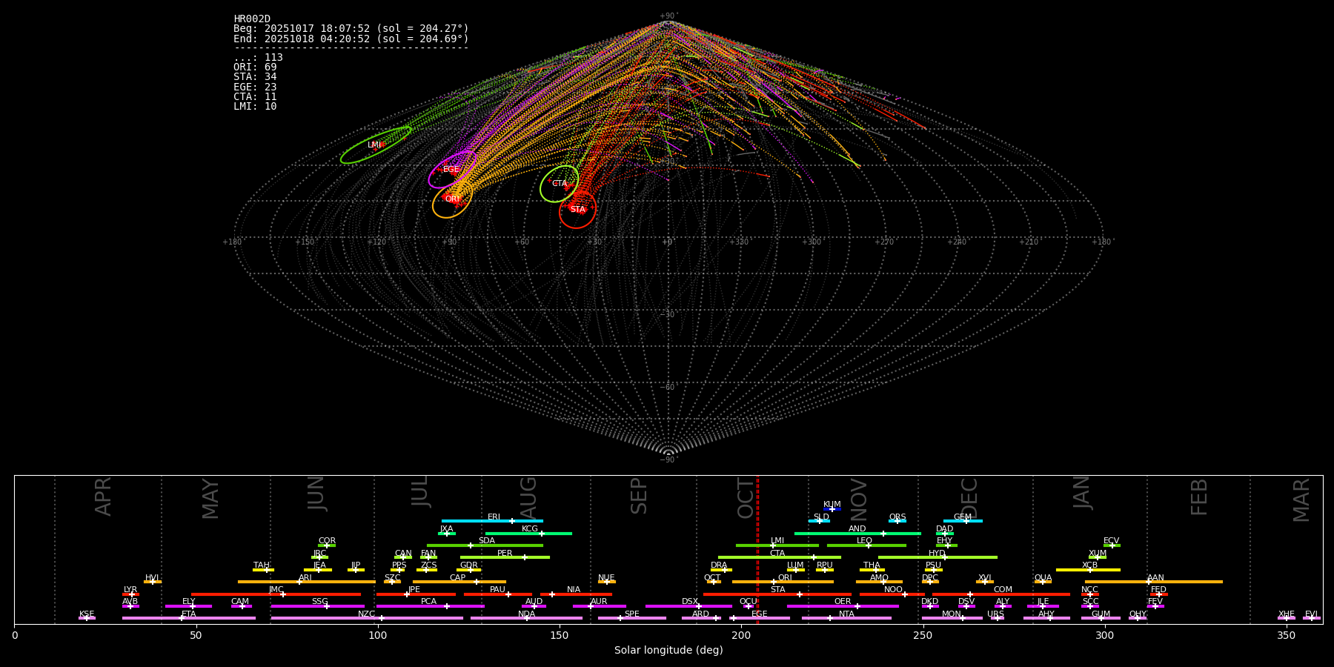This screenshot has width=1334, height=667.
Task: Click the 50 tick label on longitude axis
Action: 196,635
